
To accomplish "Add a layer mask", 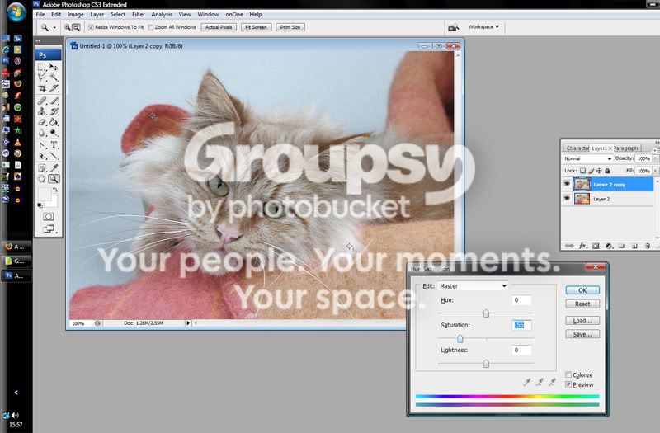I will 596,246.
